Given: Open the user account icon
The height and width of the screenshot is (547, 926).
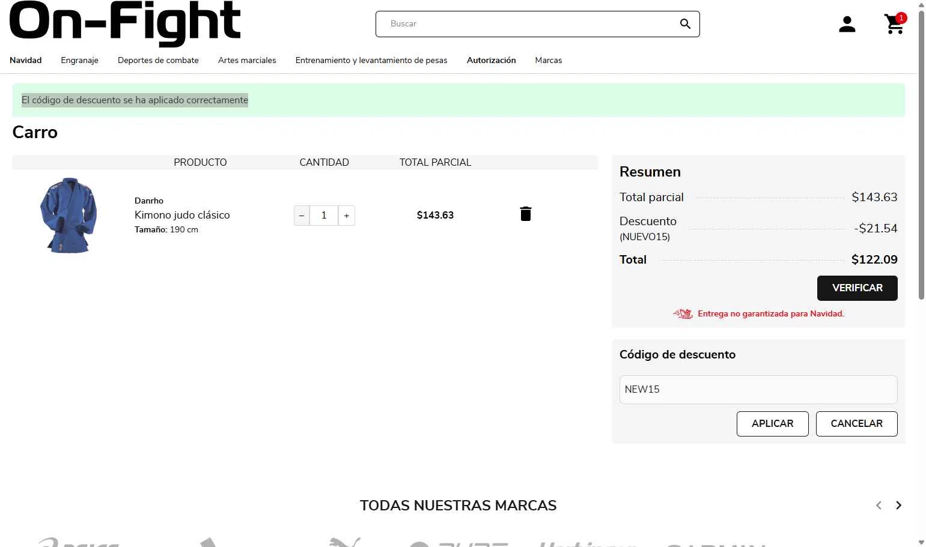Looking at the screenshot, I should click(847, 24).
